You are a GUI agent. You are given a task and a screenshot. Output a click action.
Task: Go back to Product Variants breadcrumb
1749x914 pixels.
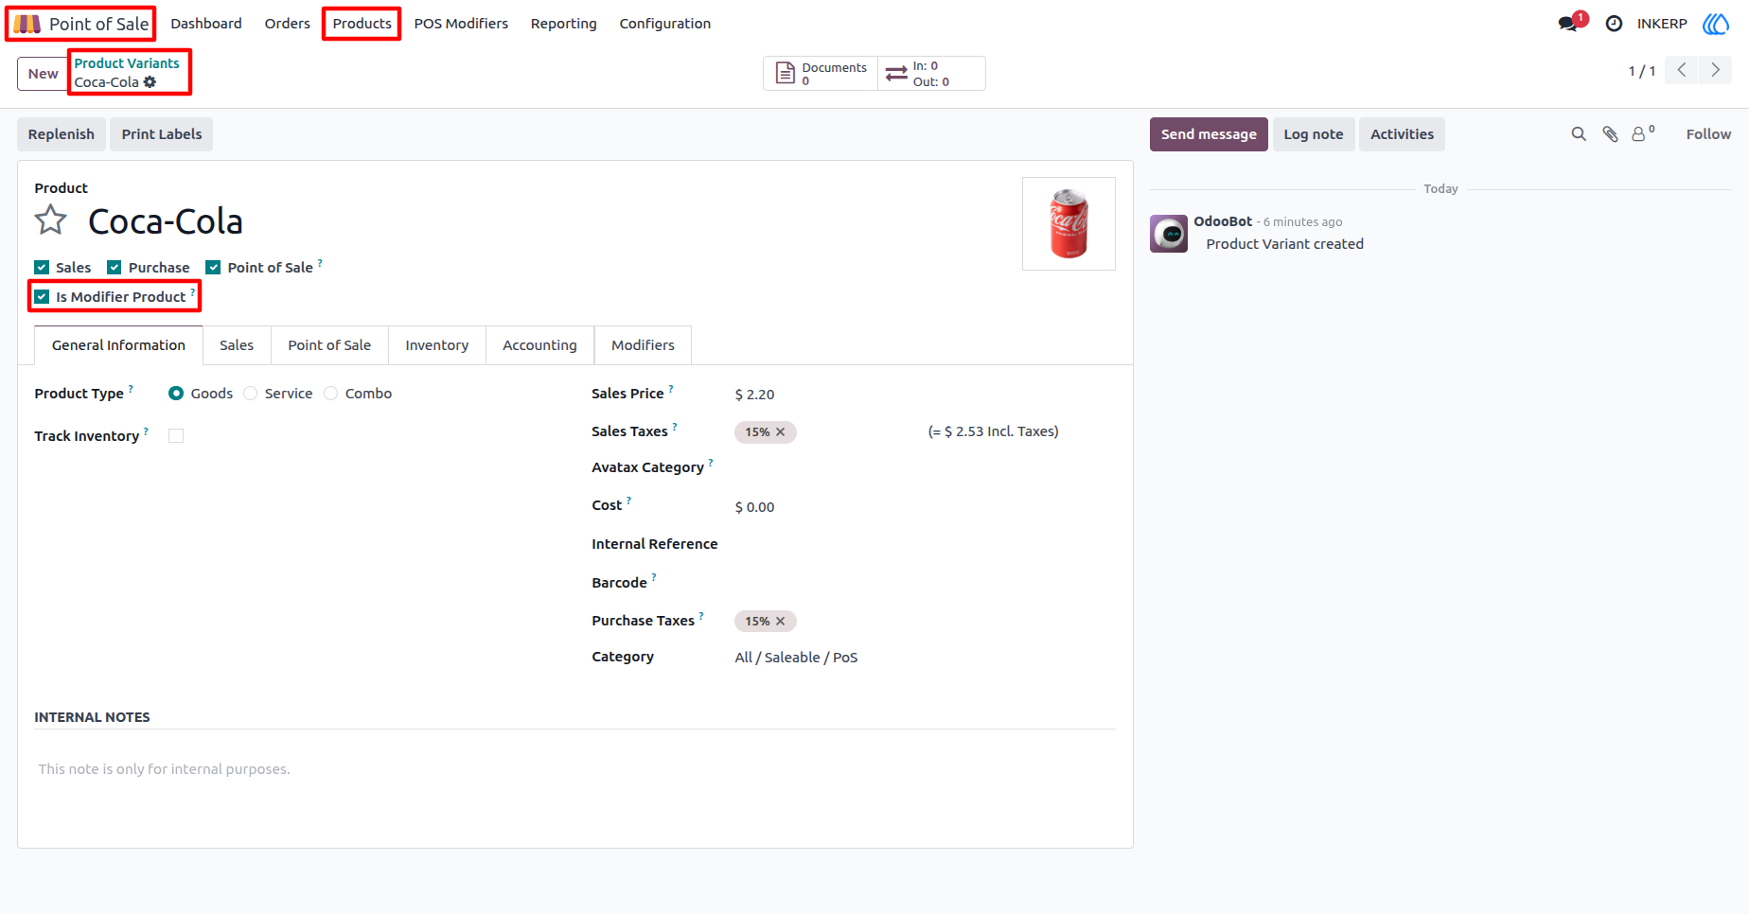[127, 63]
